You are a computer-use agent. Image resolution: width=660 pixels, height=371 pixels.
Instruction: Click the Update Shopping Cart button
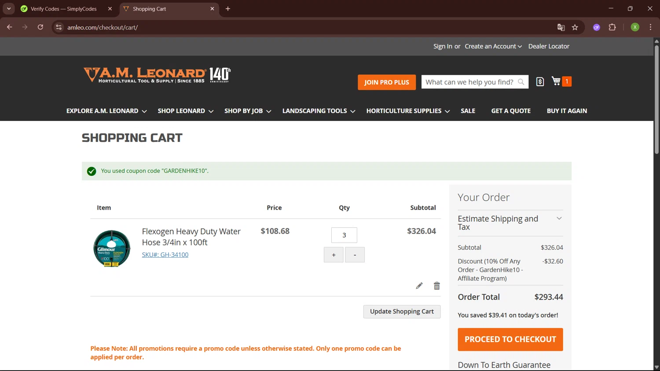(x=402, y=312)
